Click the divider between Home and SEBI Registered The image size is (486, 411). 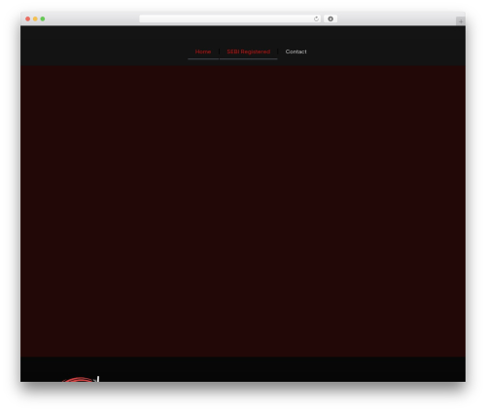point(220,51)
